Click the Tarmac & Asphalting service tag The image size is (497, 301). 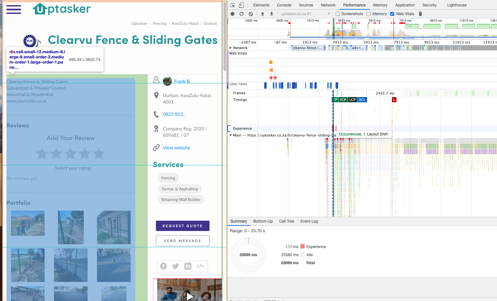(x=179, y=189)
